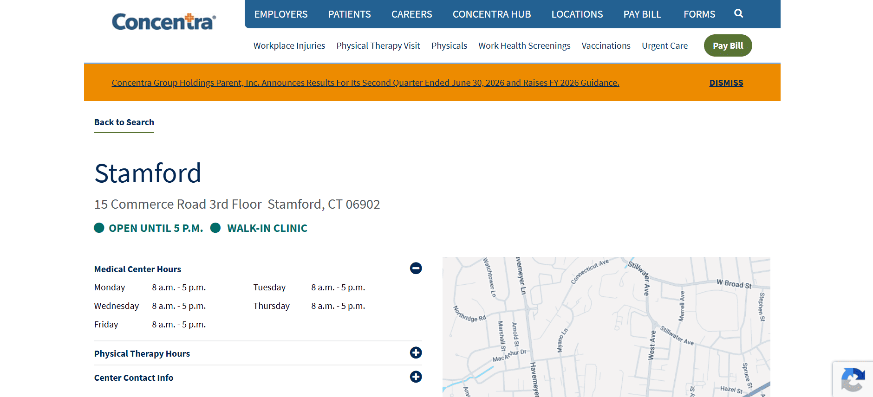Click Connecticut Ave label on map
873x397 pixels.
pos(589,272)
